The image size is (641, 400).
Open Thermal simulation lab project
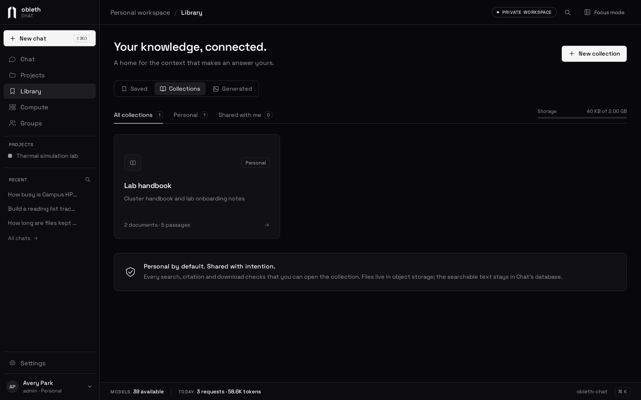pos(47,156)
